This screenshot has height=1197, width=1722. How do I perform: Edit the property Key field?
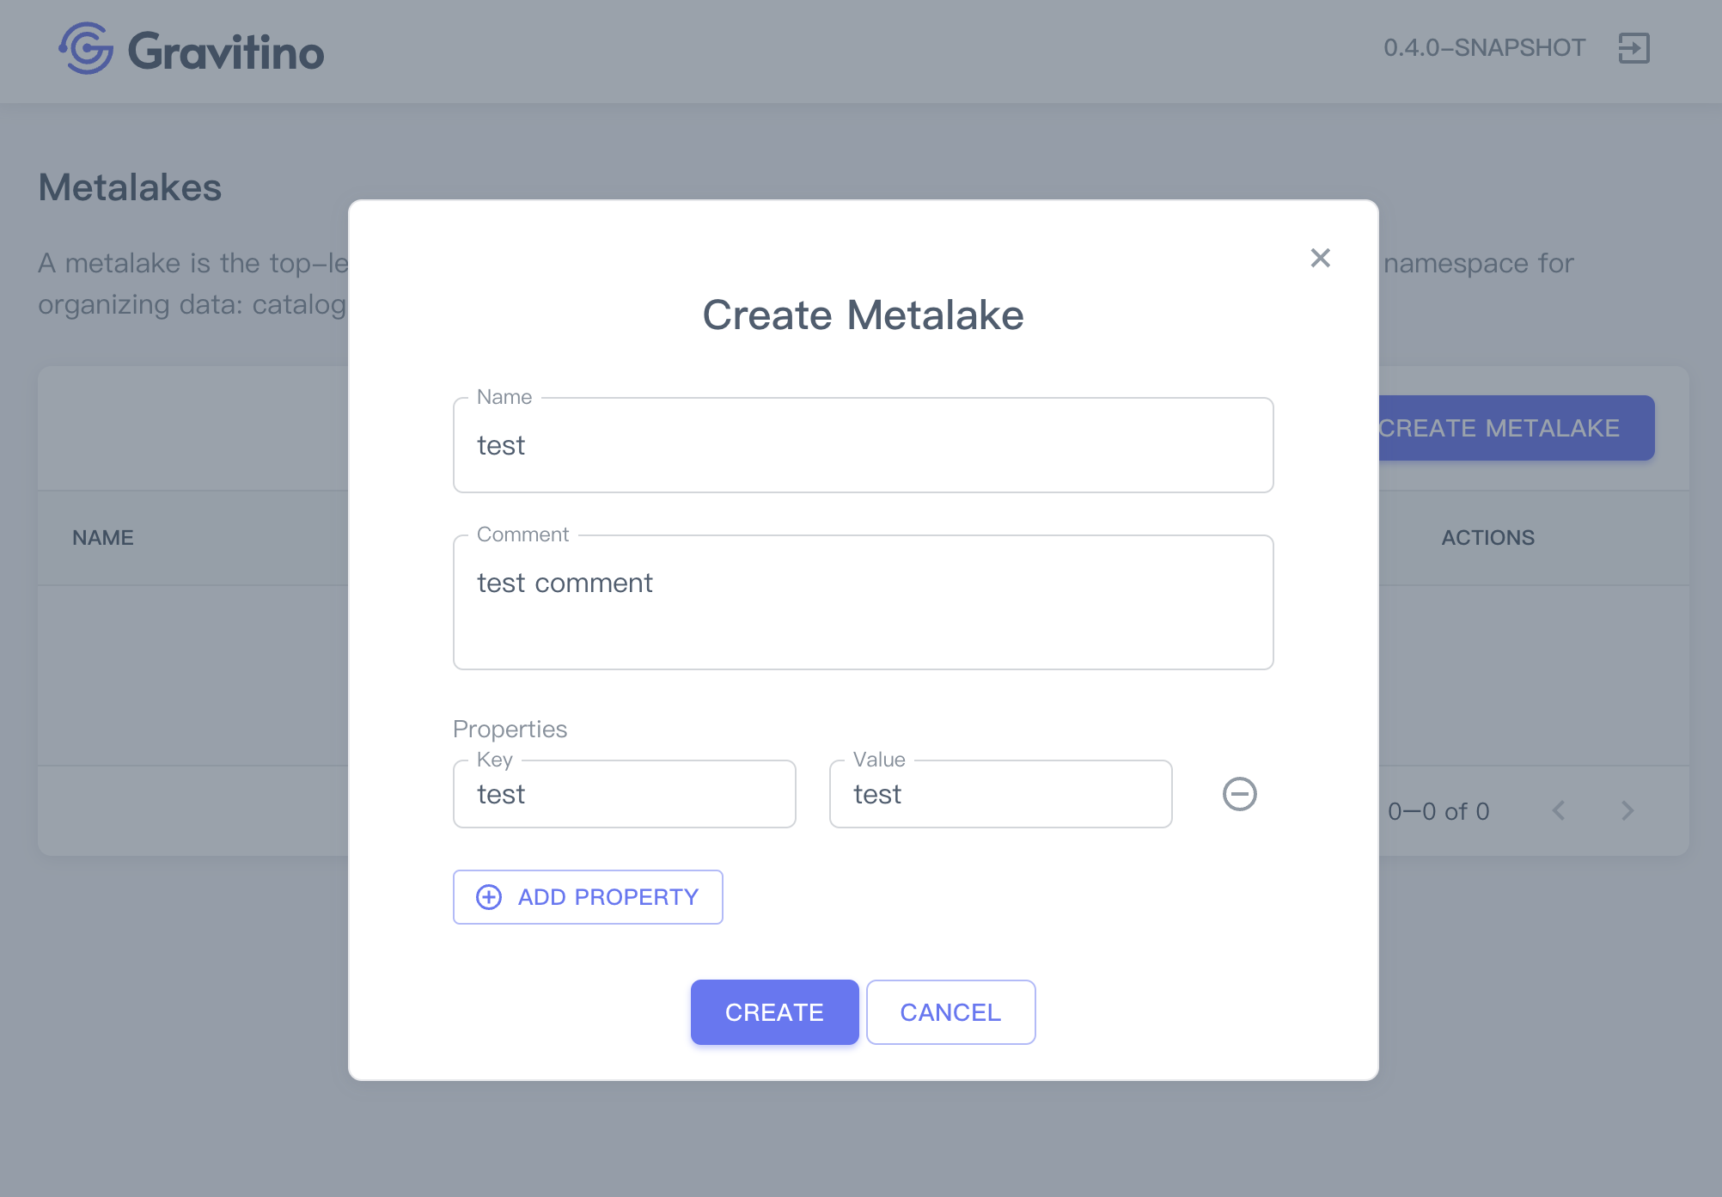(624, 794)
